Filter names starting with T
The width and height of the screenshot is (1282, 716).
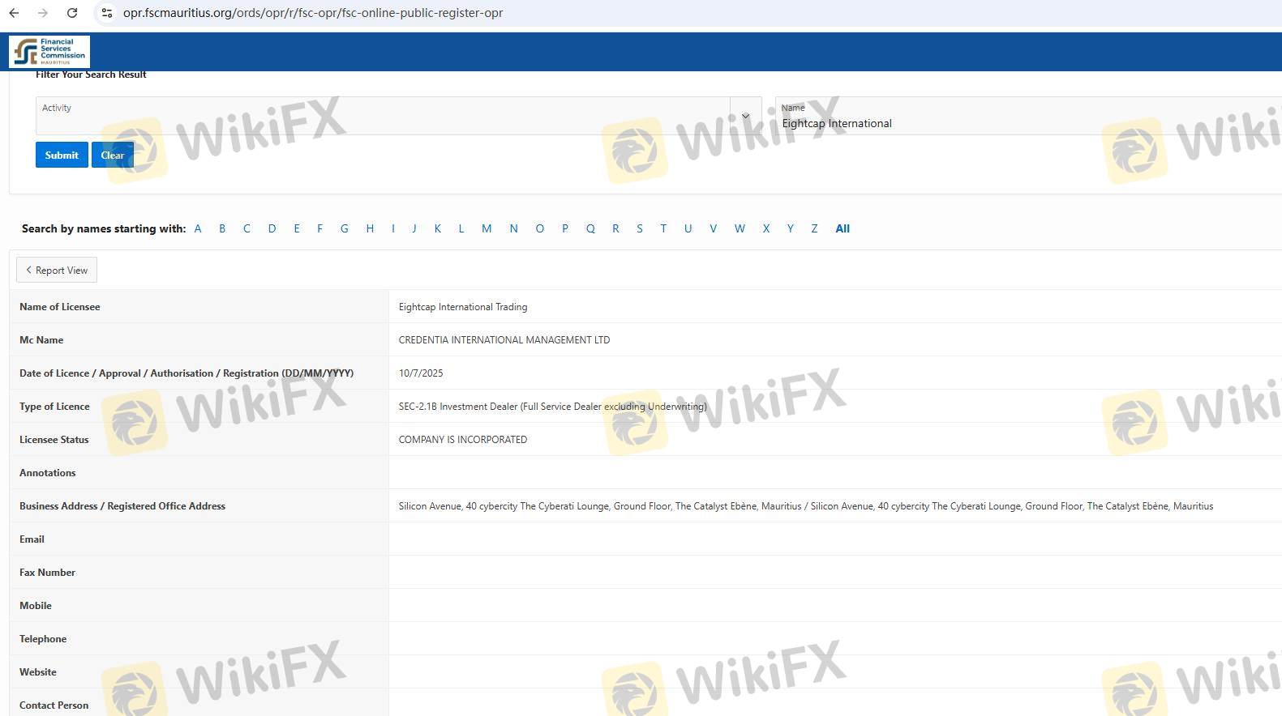663,228
